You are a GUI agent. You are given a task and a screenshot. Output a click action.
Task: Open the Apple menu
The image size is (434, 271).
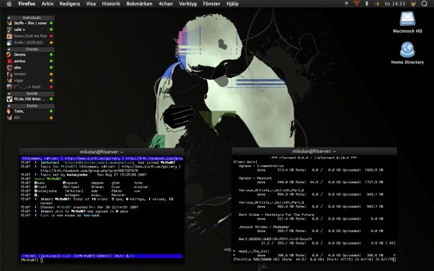point(9,3)
